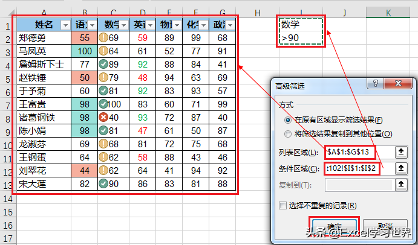Select cell containing 宋大莲

point(44,184)
